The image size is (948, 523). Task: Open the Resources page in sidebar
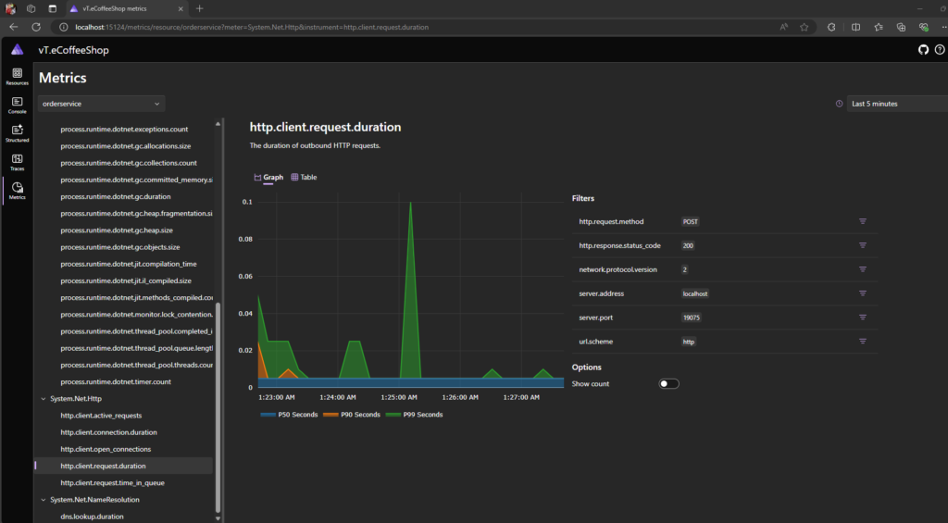(x=17, y=76)
